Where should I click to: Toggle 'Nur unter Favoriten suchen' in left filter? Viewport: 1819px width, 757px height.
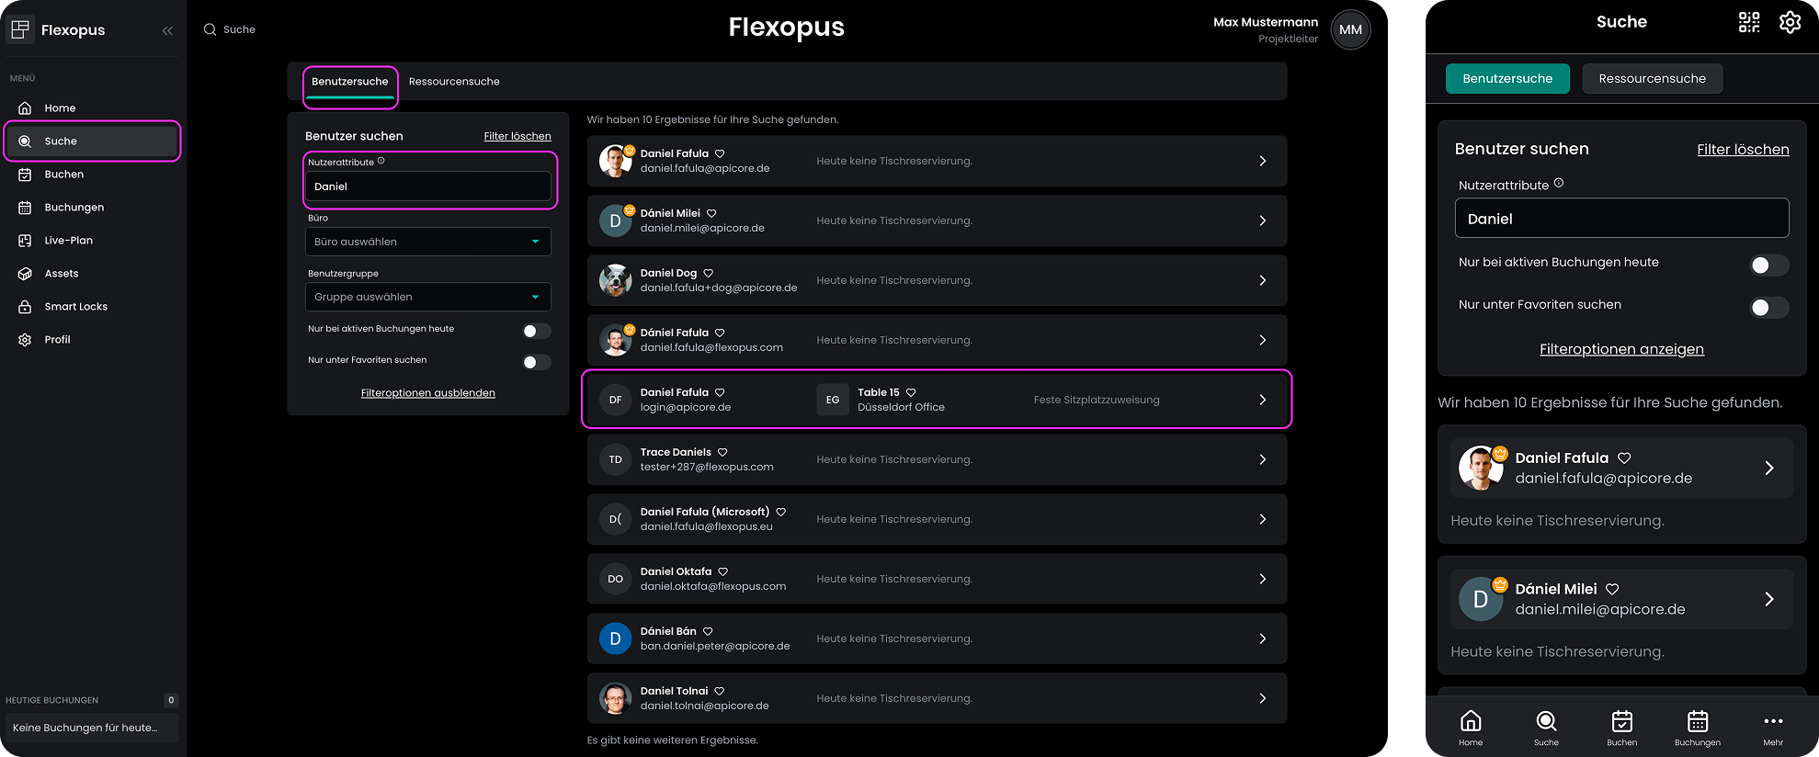[536, 362]
